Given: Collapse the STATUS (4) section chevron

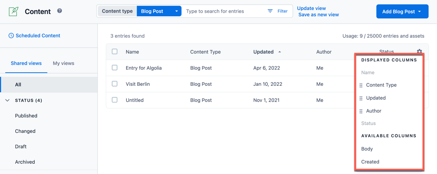Looking at the screenshot, I should pos(7,100).
